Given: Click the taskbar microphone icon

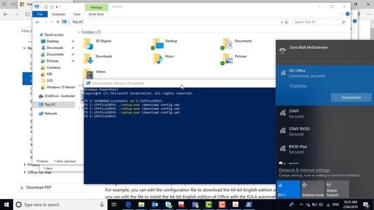Looking at the screenshot, I should point(102,205).
